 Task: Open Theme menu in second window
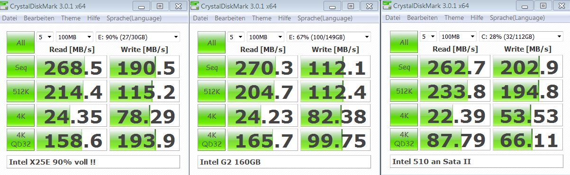(262, 18)
